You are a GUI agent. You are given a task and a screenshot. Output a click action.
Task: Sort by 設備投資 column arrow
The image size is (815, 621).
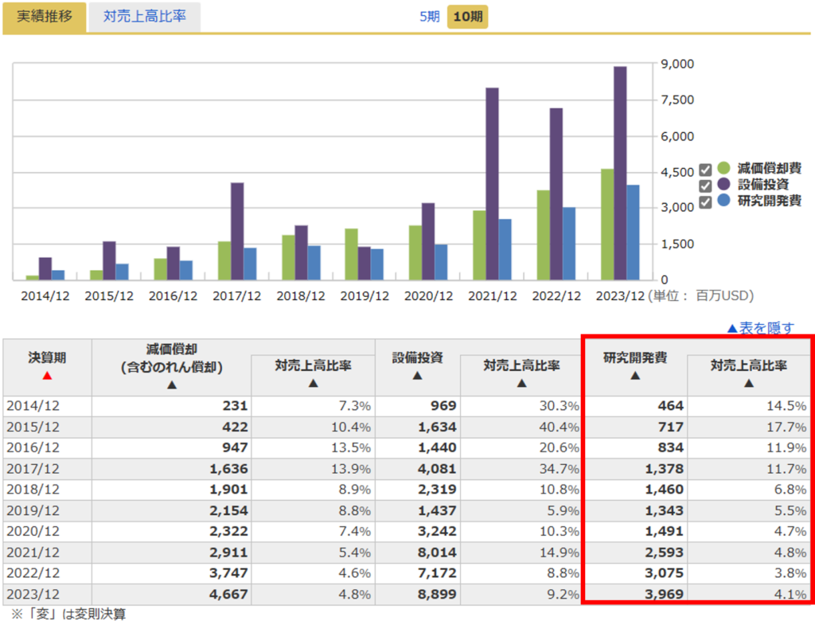pyautogui.click(x=417, y=375)
